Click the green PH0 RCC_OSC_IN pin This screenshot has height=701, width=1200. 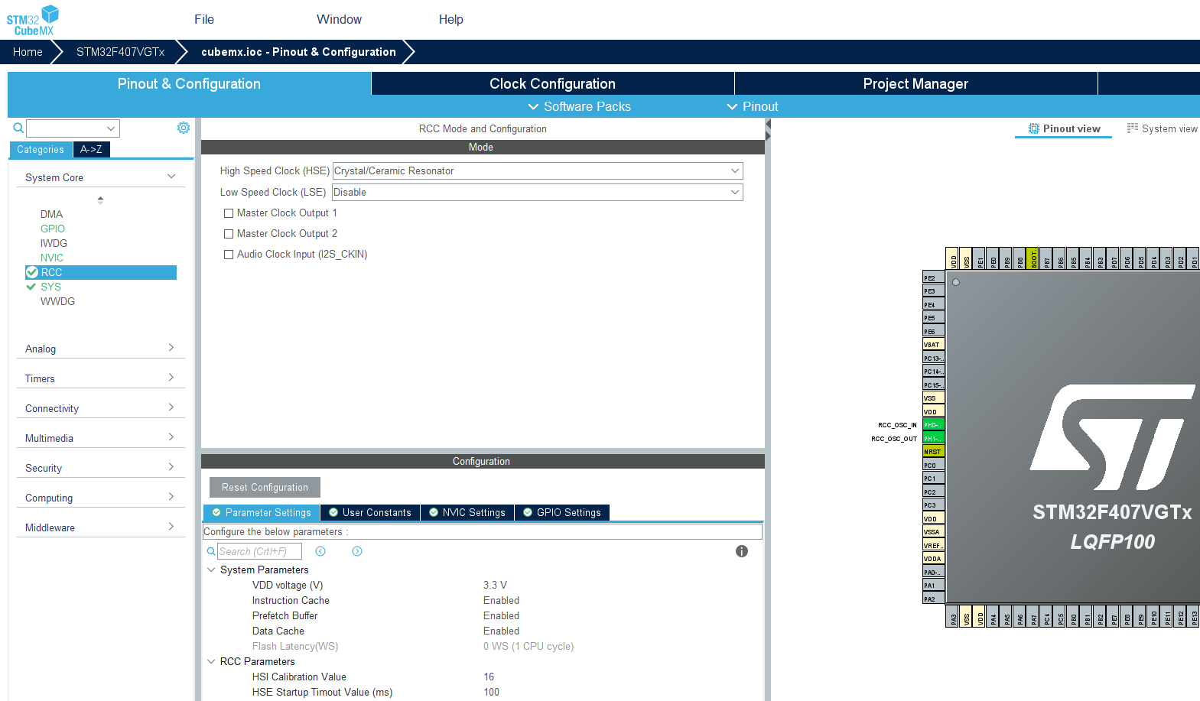pos(933,425)
